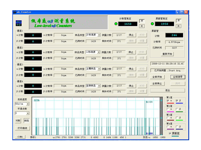201x150 pixels.
Task: Click the shield tube count display 246
Action: pos(174,35)
